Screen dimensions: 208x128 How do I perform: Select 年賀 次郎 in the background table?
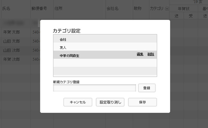click(x=11, y=59)
